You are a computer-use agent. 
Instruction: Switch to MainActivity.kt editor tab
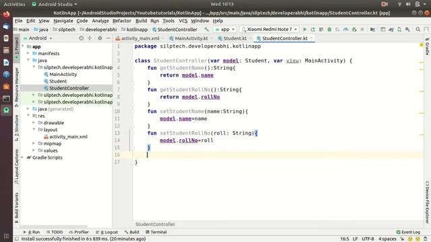pos(191,38)
